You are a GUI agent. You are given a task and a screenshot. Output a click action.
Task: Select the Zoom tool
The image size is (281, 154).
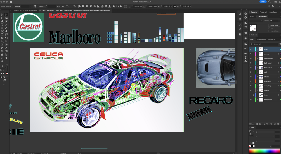click(2, 61)
